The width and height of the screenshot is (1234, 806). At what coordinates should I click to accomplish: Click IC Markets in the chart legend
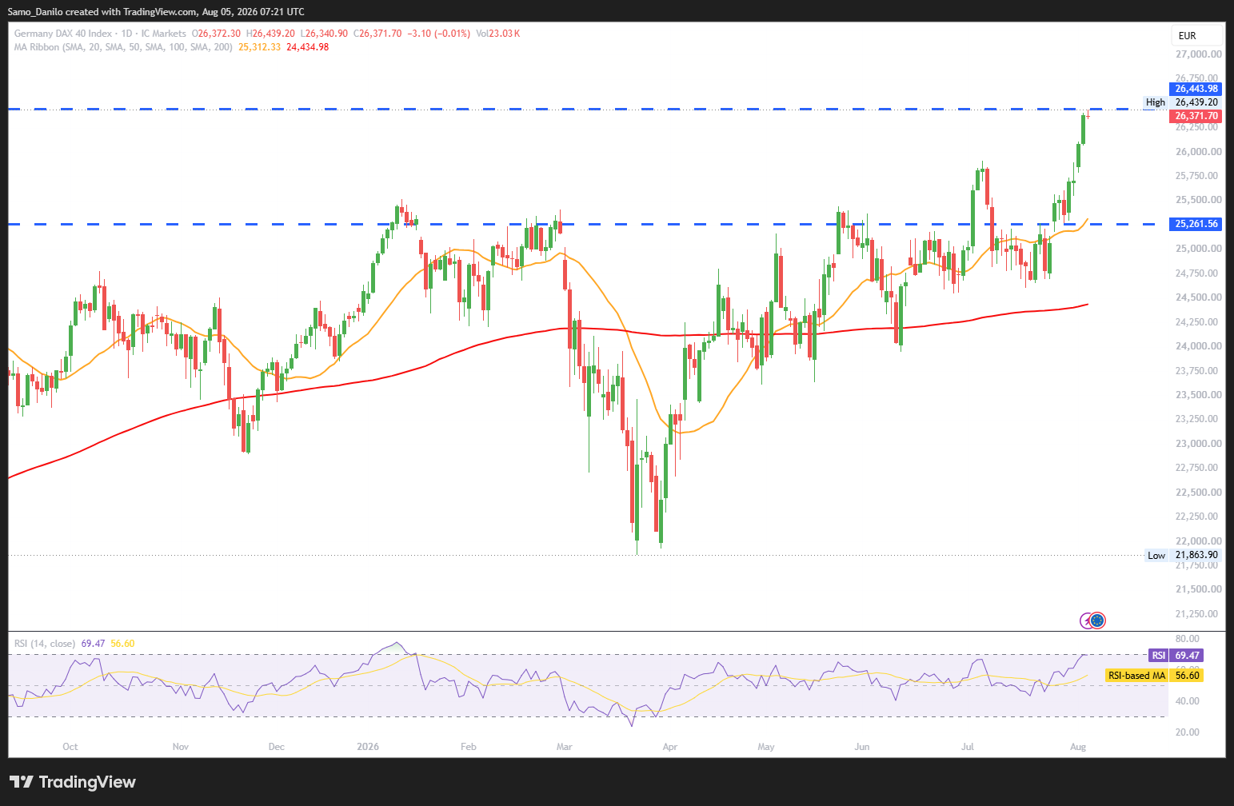(163, 34)
